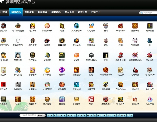This screenshot has width=157, height=122.
Task: Launch 奇迹 game icon
Action: tap(91, 70)
